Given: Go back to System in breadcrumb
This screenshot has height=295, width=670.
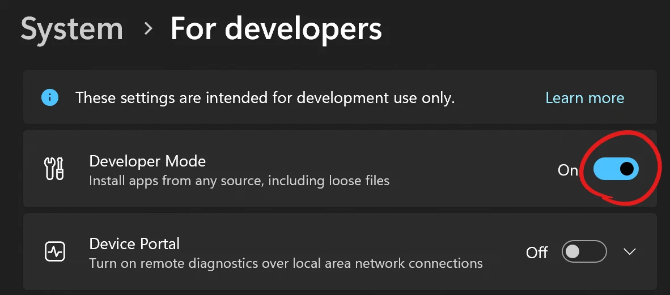Looking at the screenshot, I should pyautogui.click(x=72, y=29).
